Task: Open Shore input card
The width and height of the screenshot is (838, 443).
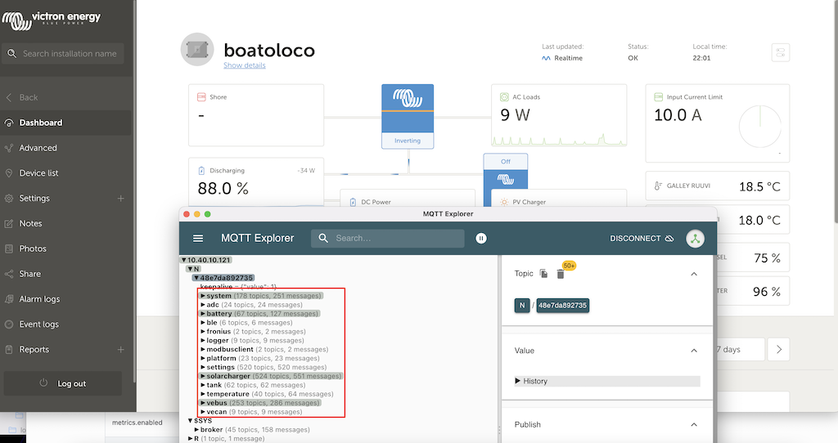Action: coord(256,114)
